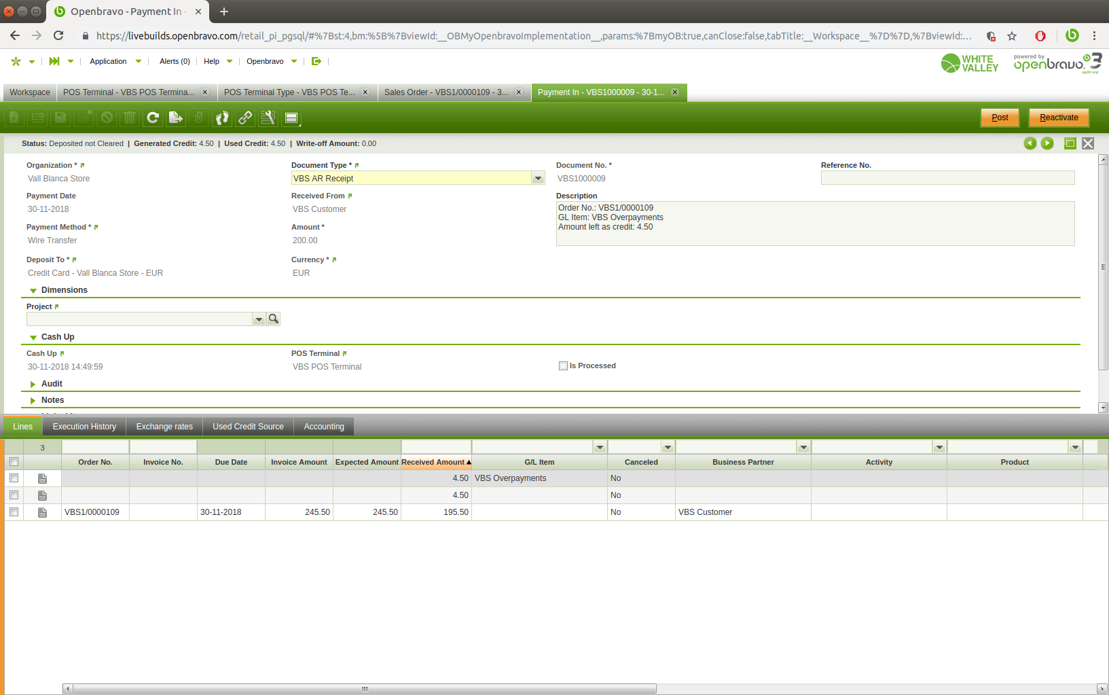Close the form with X icon
1109x695 pixels.
pyautogui.click(x=1088, y=143)
